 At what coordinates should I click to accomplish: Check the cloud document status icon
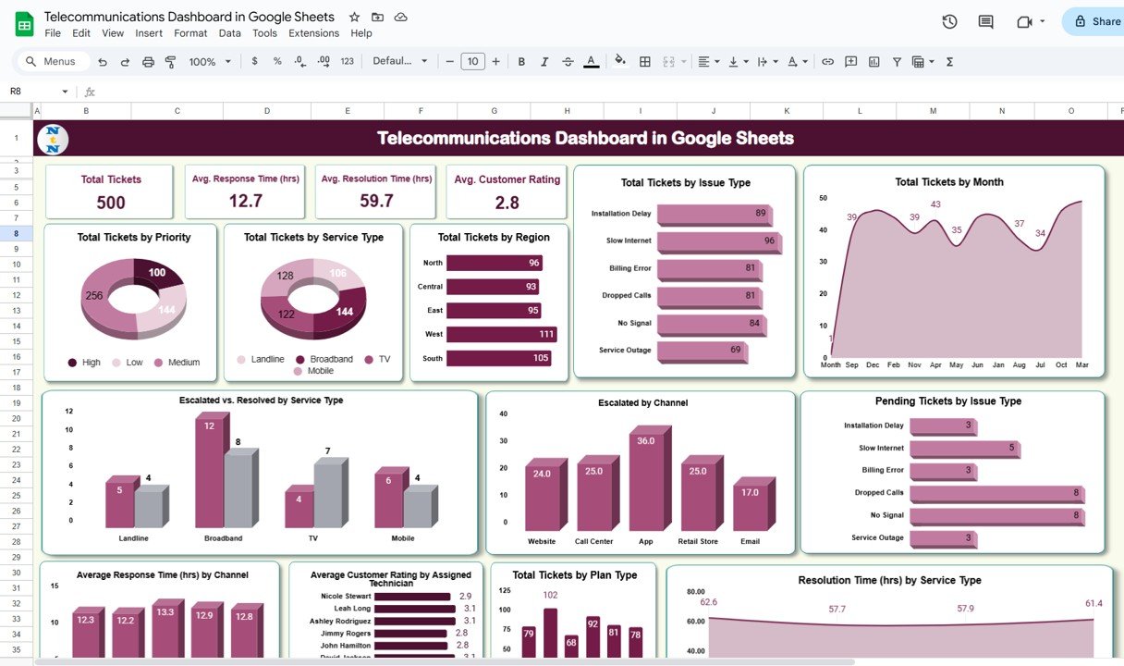(400, 18)
